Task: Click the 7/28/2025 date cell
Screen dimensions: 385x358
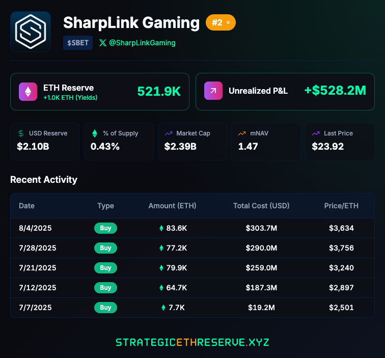Action: point(38,248)
